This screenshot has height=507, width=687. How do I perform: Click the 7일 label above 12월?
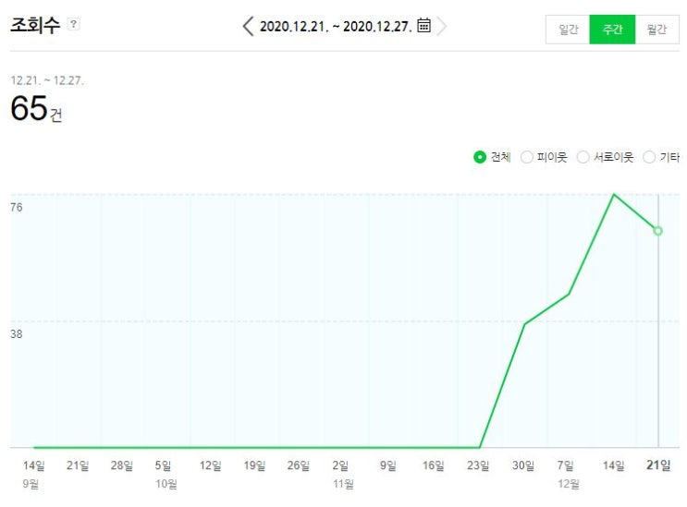pos(565,465)
